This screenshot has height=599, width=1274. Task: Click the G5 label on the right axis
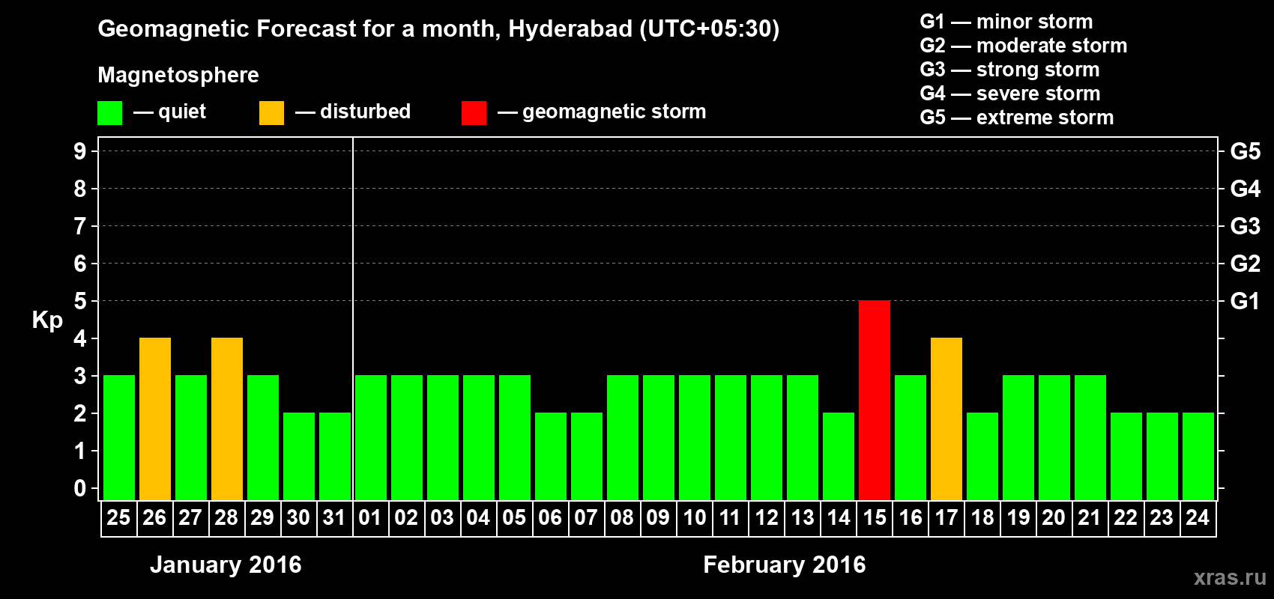coord(1245,151)
